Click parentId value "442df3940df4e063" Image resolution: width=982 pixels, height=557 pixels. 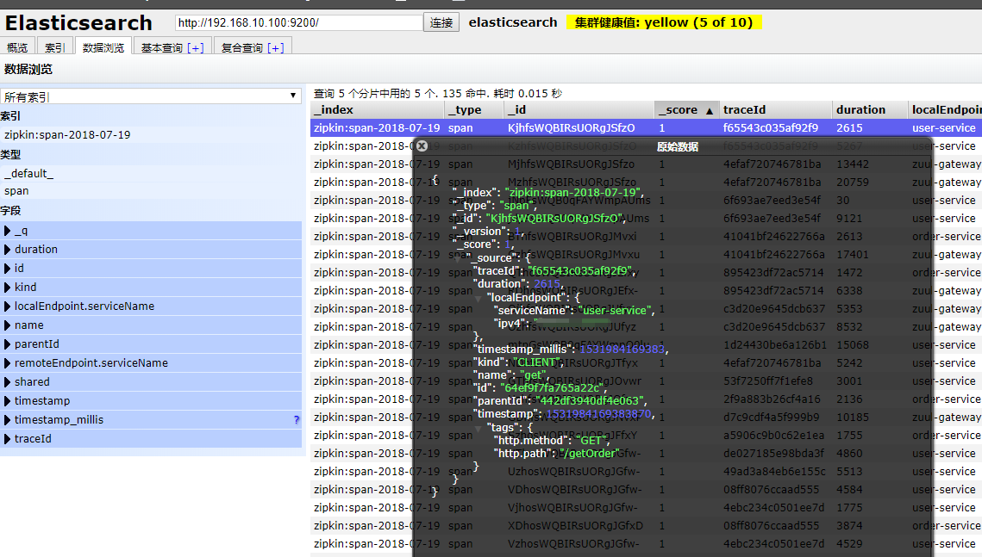pyautogui.click(x=588, y=400)
